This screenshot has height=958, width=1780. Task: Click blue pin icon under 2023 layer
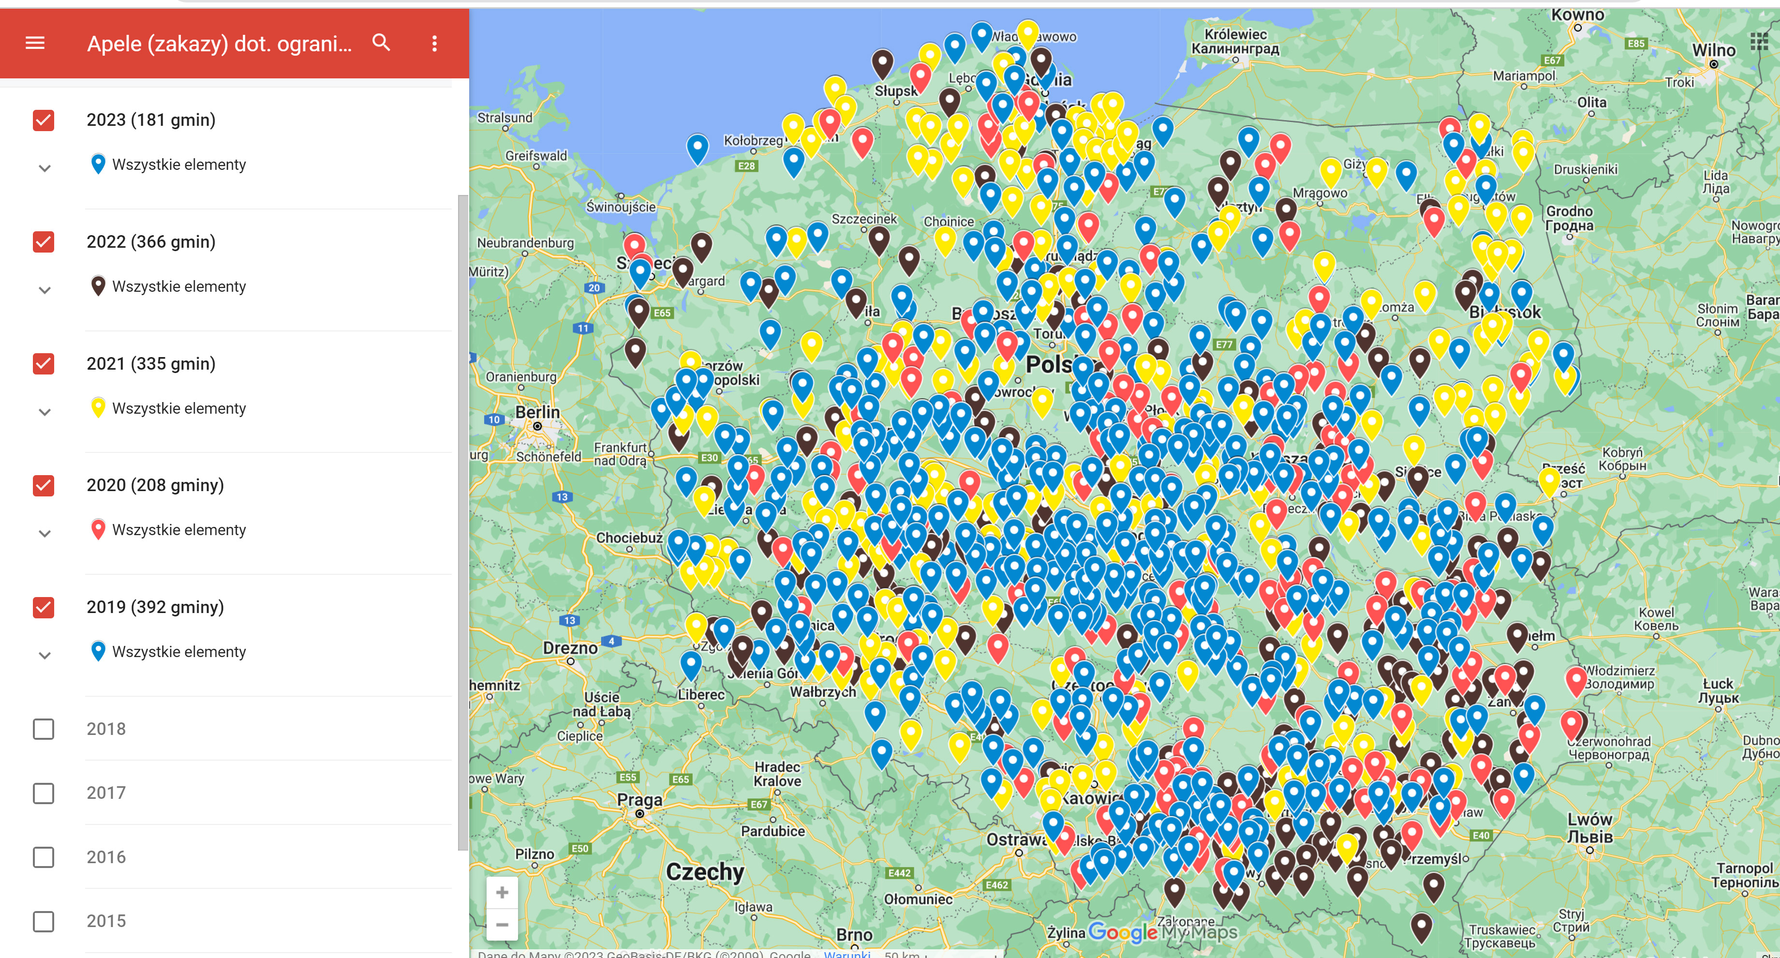coord(98,165)
